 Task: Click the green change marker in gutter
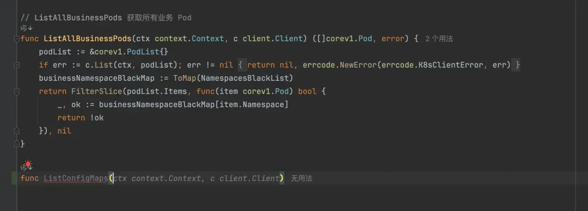14,178
